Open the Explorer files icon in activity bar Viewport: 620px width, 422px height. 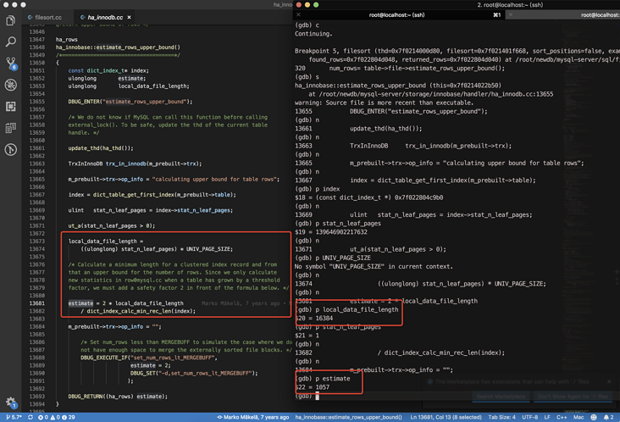tap(10, 20)
